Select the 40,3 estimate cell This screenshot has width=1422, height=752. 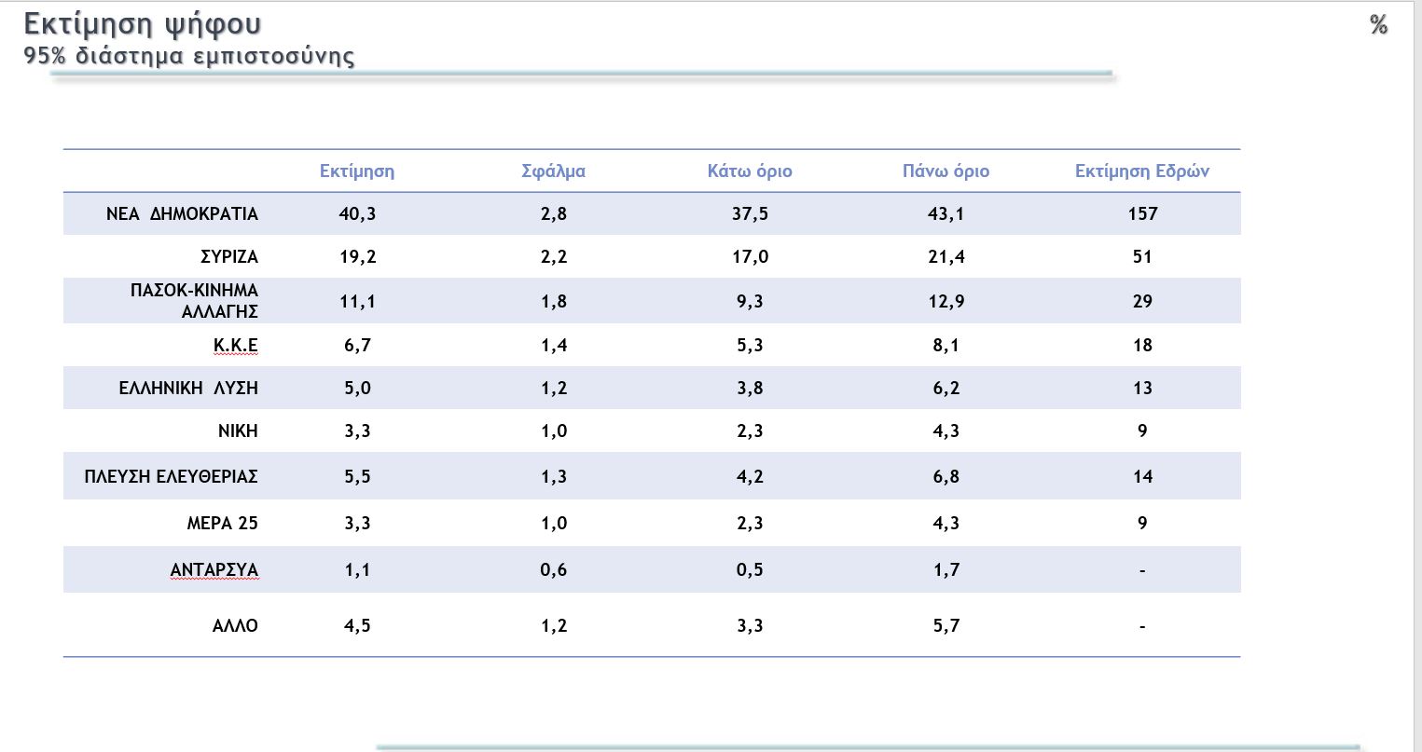357,214
